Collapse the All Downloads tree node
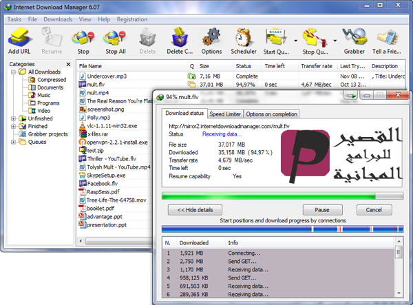Image resolution: width=413 pixels, height=305 pixels. pyautogui.click(x=14, y=72)
